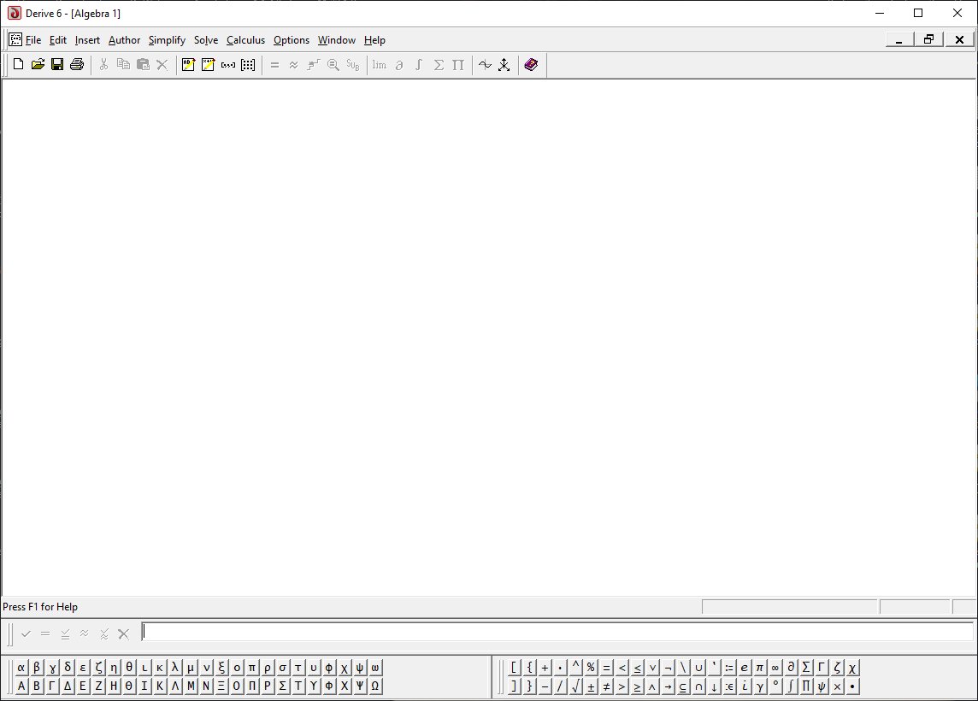Insert lowercase Greek alpha

21,668
